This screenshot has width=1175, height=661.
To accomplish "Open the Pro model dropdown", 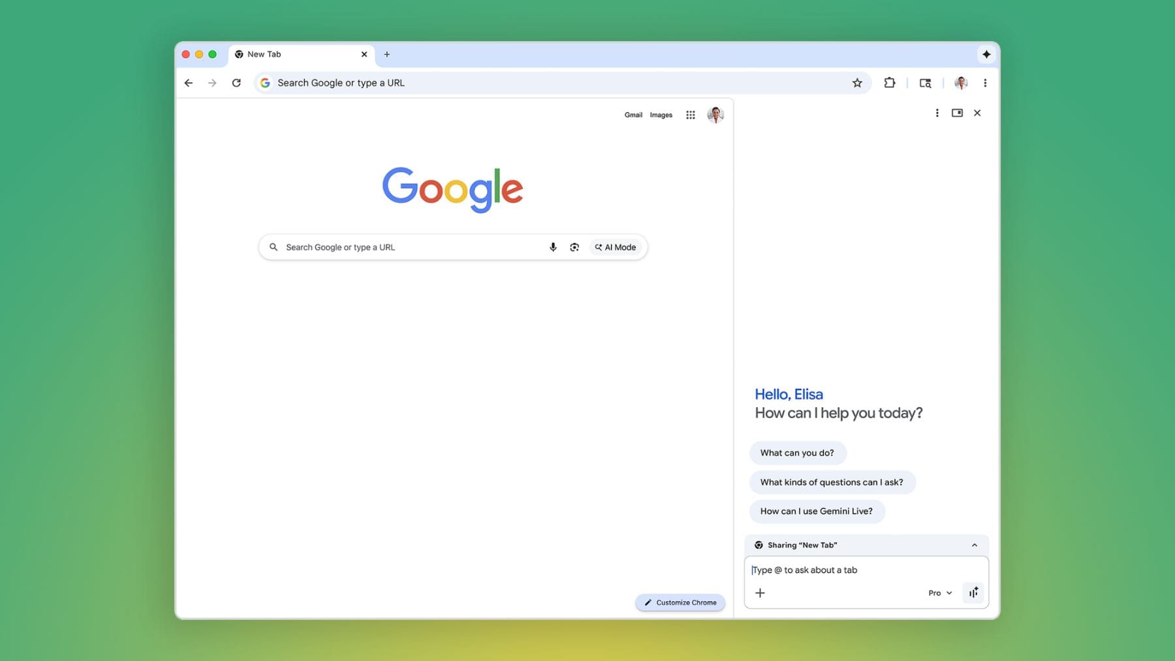I will (x=940, y=593).
